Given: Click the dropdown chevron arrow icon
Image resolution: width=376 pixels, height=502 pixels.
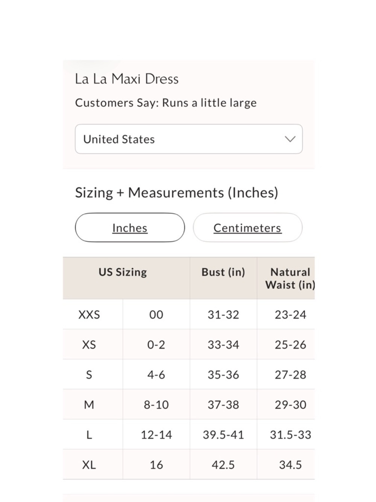Looking at the screenshot, I should point(290,139).
